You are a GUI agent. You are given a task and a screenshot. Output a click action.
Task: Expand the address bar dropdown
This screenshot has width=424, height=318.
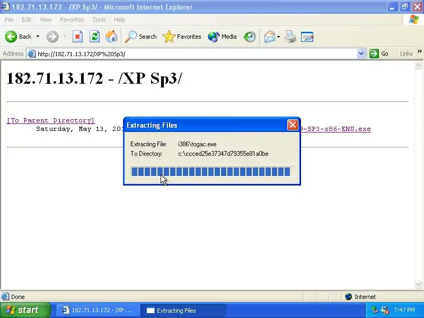[361, 54]
